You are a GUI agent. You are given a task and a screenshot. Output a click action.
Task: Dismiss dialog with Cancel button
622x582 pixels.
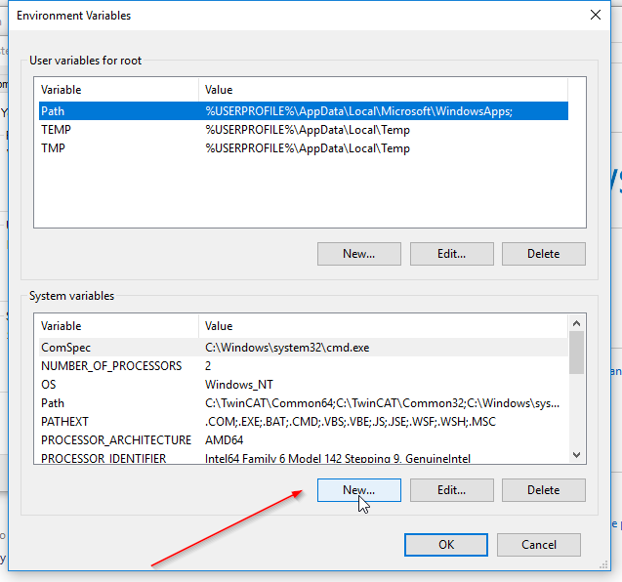(539, 545)
